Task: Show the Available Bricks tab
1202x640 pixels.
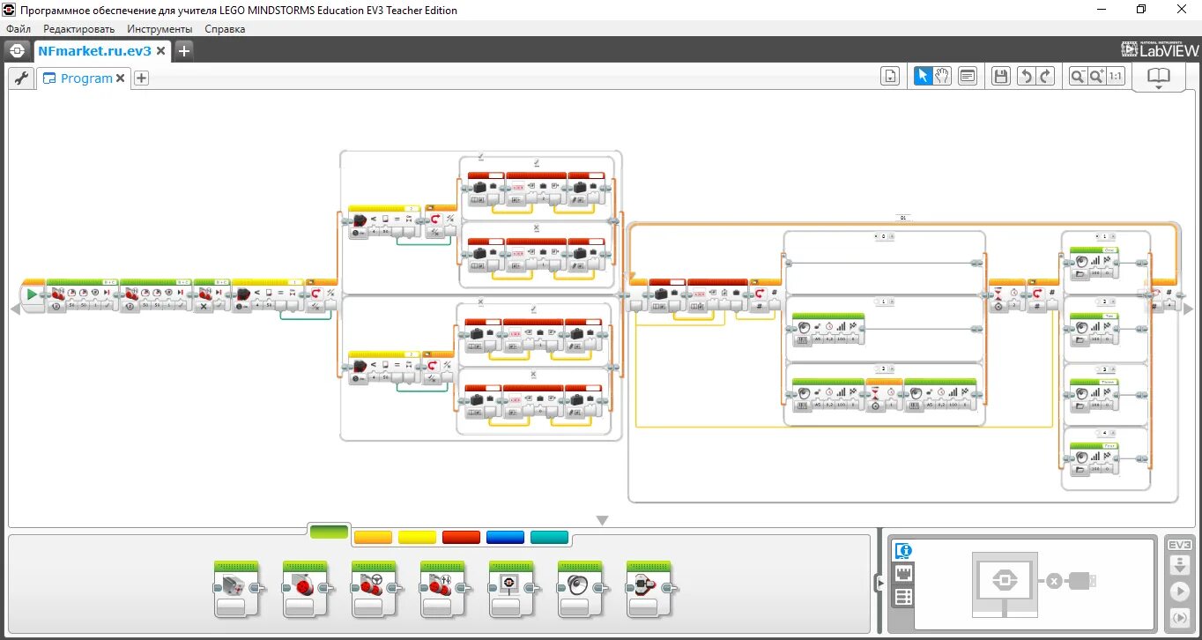Action: click(x=903, y=597)
